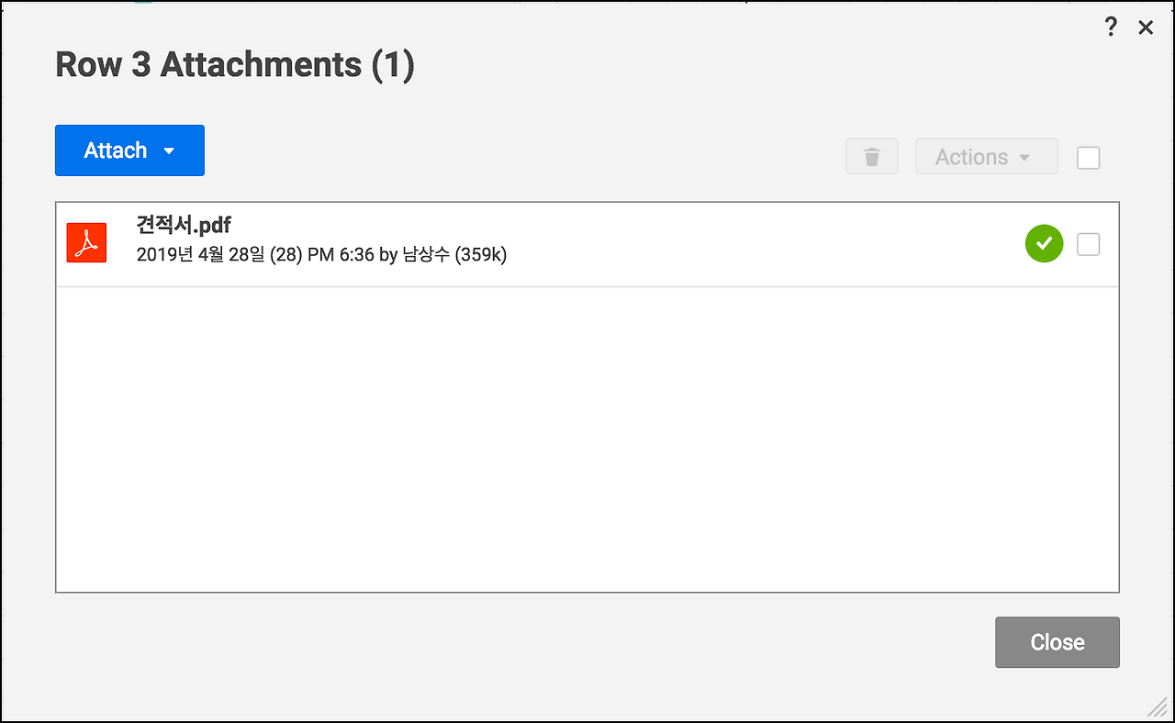Image resolution: width=1175 pixels, height=723 pixels.
Task: Check the box for 견적서.pdf
Action: 1088,244
